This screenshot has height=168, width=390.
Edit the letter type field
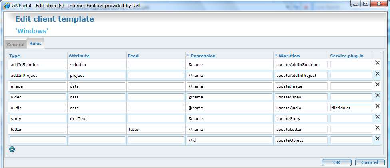[38, 130]
